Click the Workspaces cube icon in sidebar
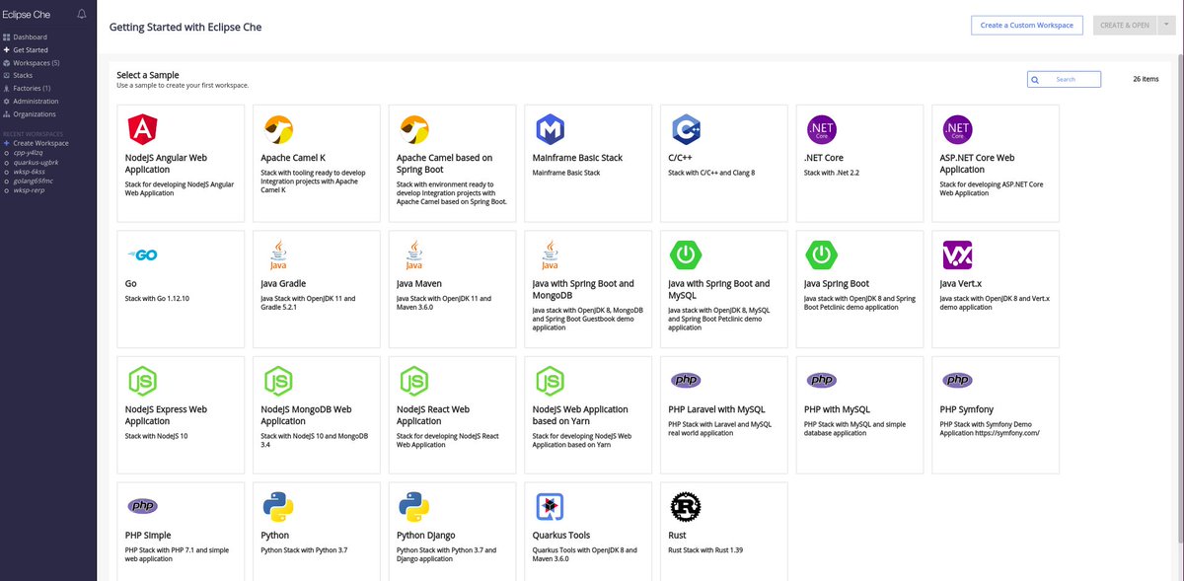1184x581 pixels. click(7, 63)
